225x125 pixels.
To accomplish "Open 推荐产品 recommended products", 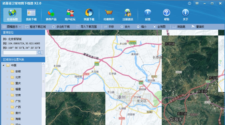I will [x=51, y=15].
